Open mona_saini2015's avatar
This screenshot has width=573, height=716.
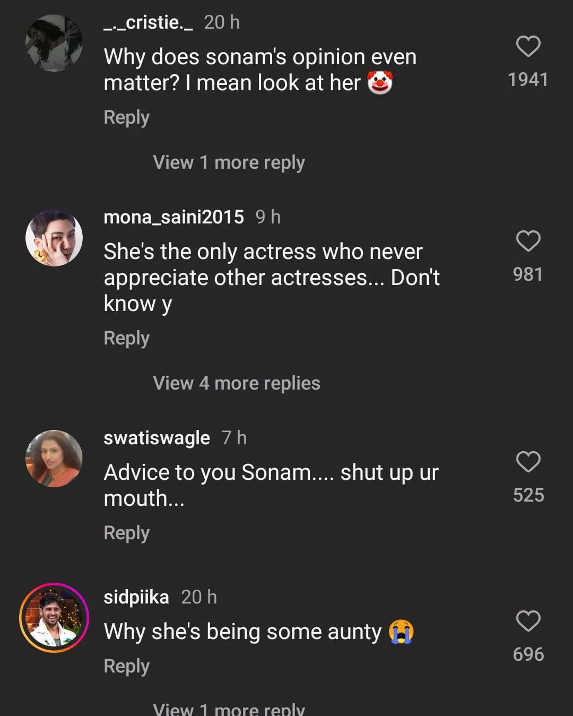[x=54, y=238]
